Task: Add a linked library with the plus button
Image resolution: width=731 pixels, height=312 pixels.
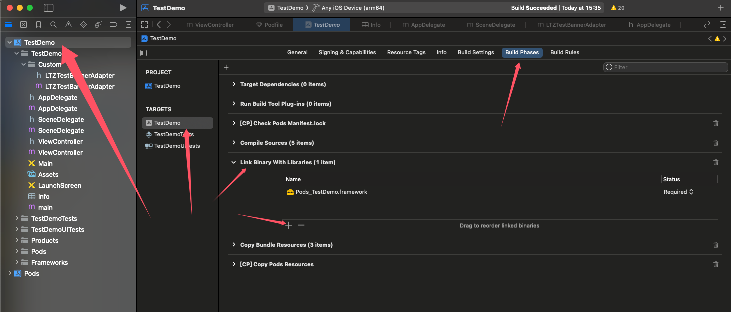Action: [x=289, y=225]
